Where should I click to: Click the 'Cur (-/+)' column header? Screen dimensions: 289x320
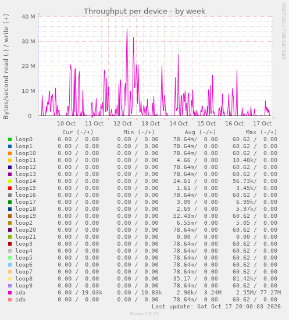[x=78, y=132]
